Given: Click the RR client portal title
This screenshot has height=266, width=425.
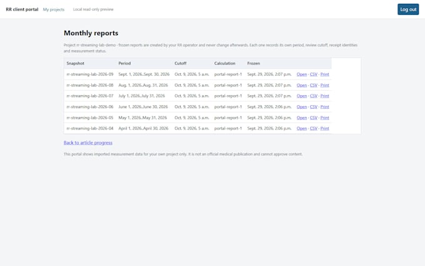Looking at the screenshot, I should pyautogui.click(x=22, y=9).
